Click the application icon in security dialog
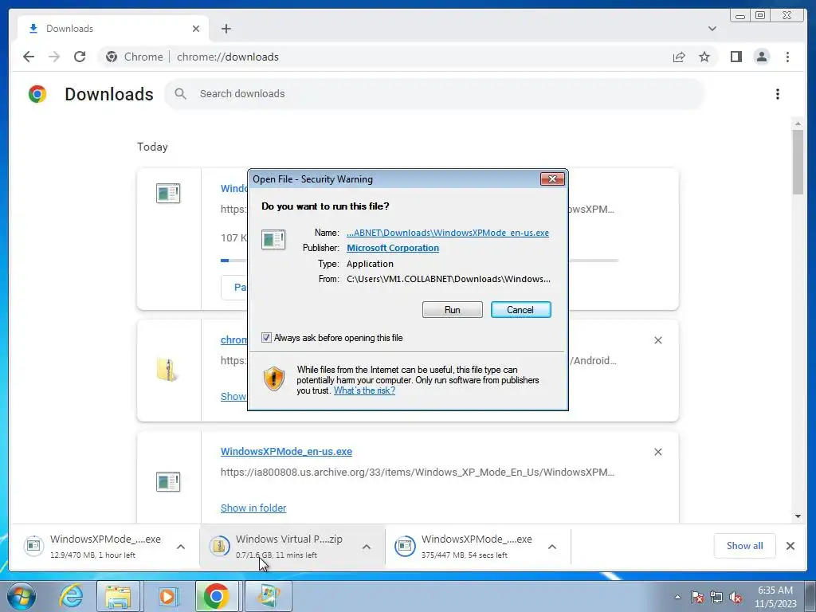This screenshot has height=612, width=816. [273, 240]
